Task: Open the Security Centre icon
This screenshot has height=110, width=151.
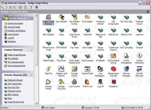Action: click(74, 69)
